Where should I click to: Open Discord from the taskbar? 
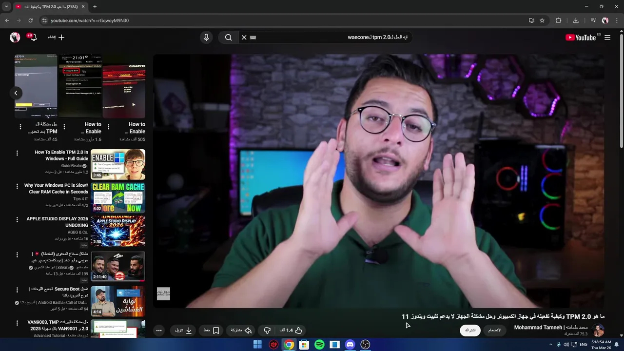[350, 345]
